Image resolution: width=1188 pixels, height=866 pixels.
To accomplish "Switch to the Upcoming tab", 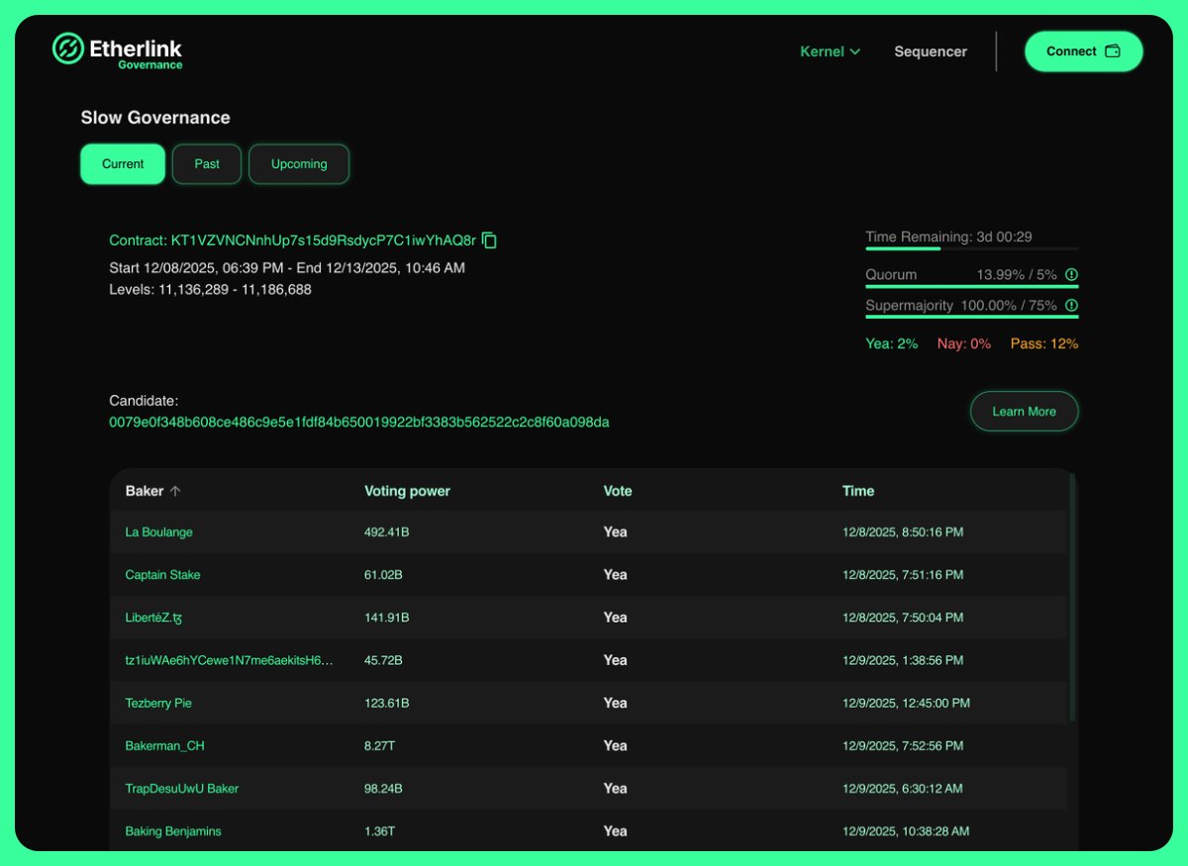I will pyautogui.click(x=299, y=164).
